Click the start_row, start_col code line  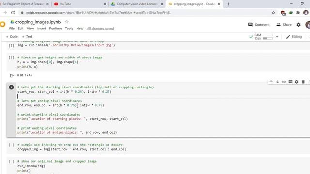pyautogui.click(x=64, y=92)
